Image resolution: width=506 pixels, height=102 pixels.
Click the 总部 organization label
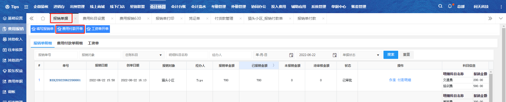pyautogui.click(x=461, y=7)
